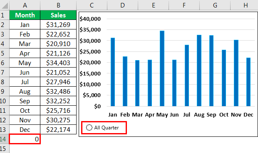Select the All Quarter radio button
The width and height of the screenshot is (258, 153).
(89, 127)
